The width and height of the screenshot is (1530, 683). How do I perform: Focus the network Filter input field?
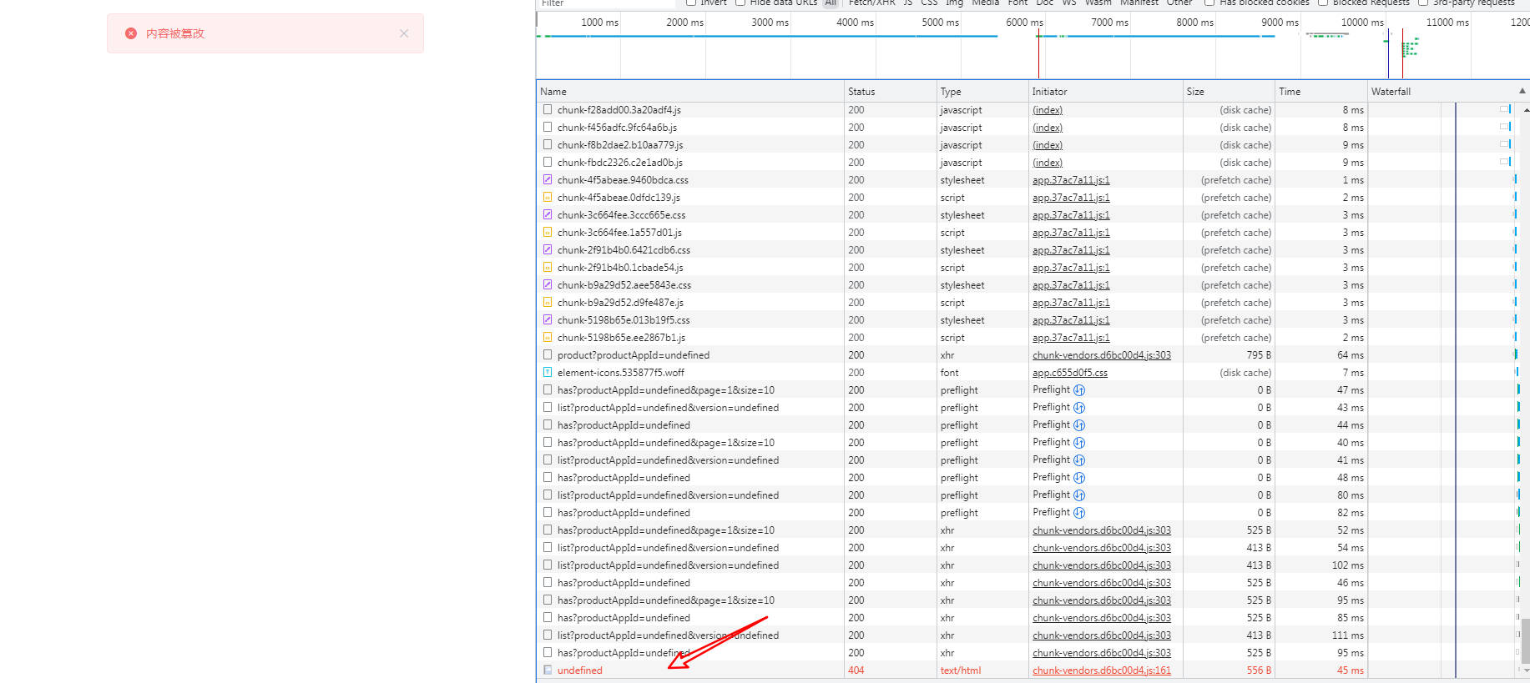pyautogui.click(x=605, y=3)
